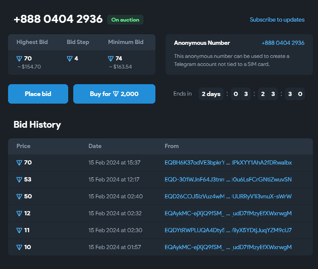Click the On auction status badge
The image size is (318, 269).
(x=125, y=19)
